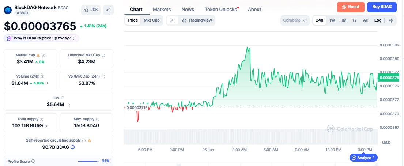Image resolution: width=404 pixels, height=166 pixels.
Task: Click circulating supply progress ring icon
Action: coord(72,147)
